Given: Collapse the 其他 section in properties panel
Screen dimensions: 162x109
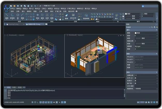Looking at the screenshot, I should click(x=157, y=72).
